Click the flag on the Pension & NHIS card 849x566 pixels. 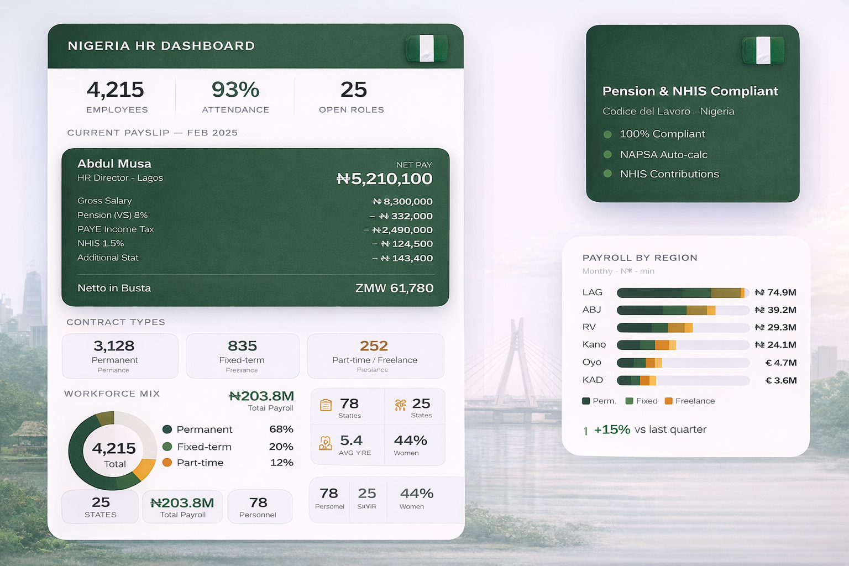click(763, 50)
